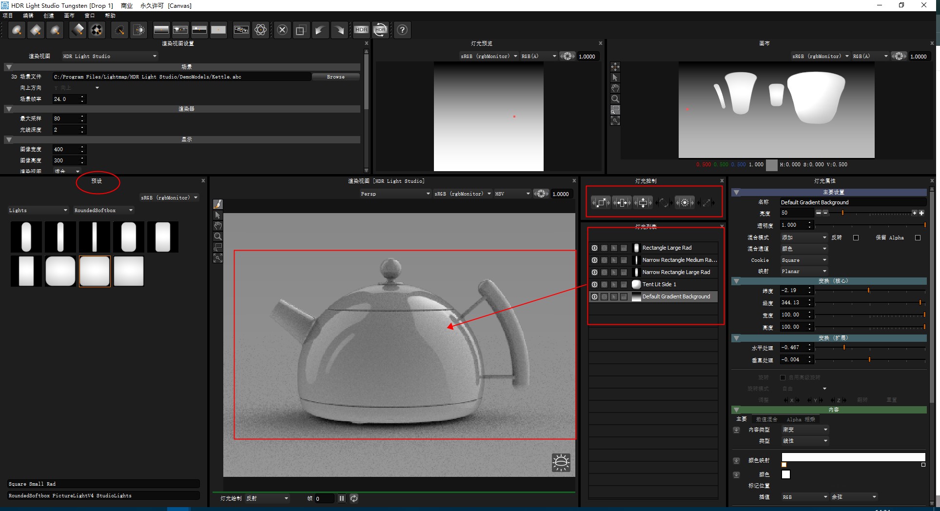This screenshot has width=940, height=511.
Task: Click the delete light X toolbar icon
Action: [x=282, y=30]
